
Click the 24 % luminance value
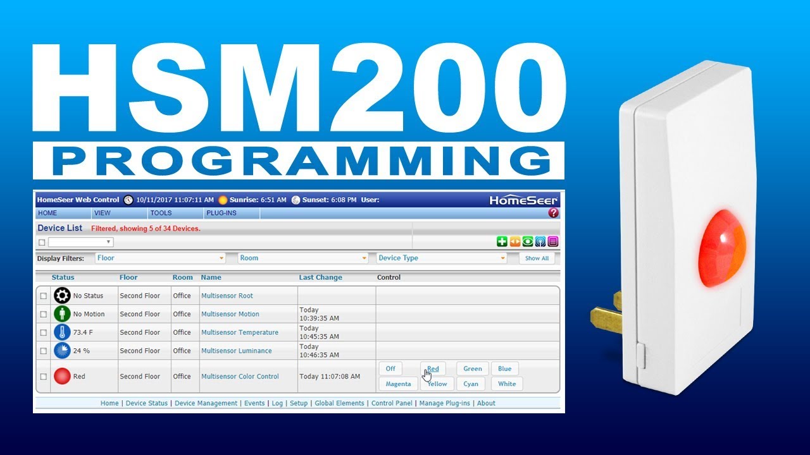pyautogui.click(x=82, y=351)
